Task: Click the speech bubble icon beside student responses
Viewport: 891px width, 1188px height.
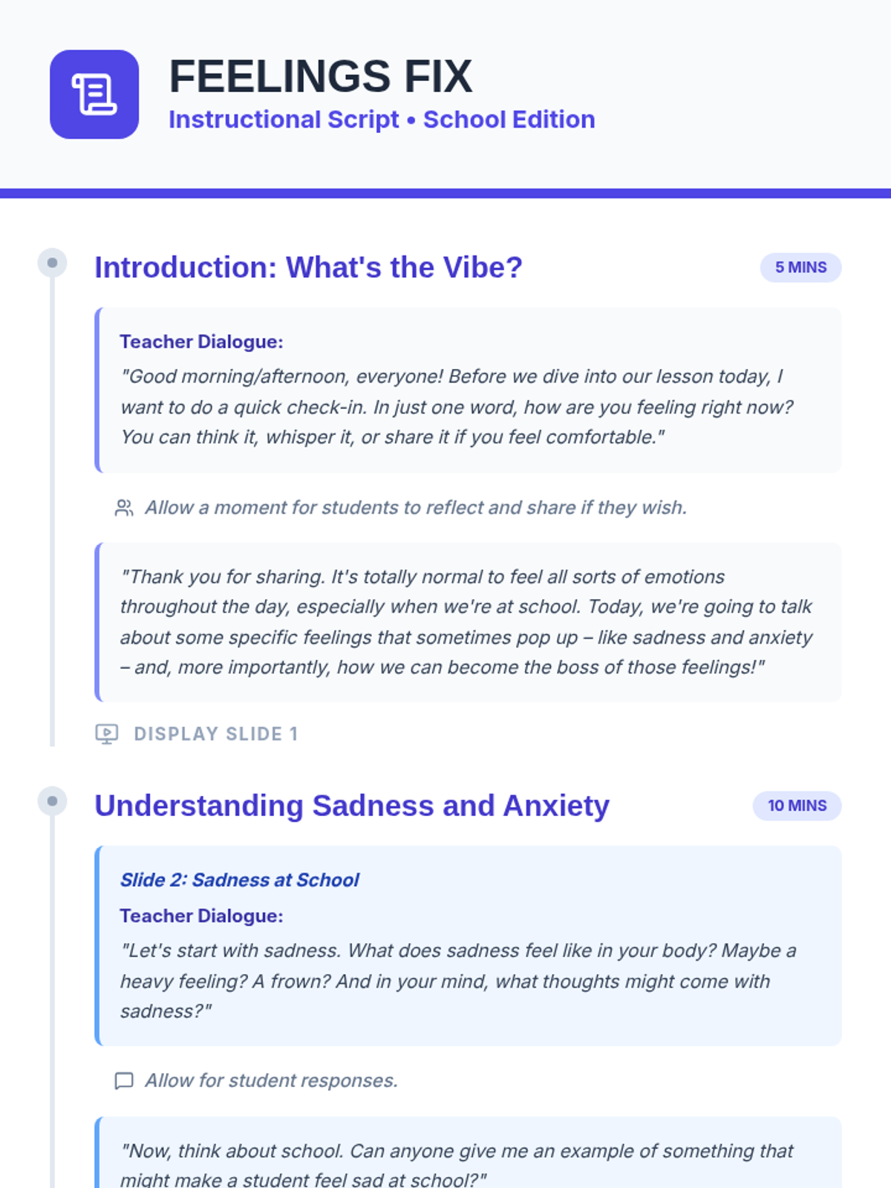Action: (x=124, y=1080)
